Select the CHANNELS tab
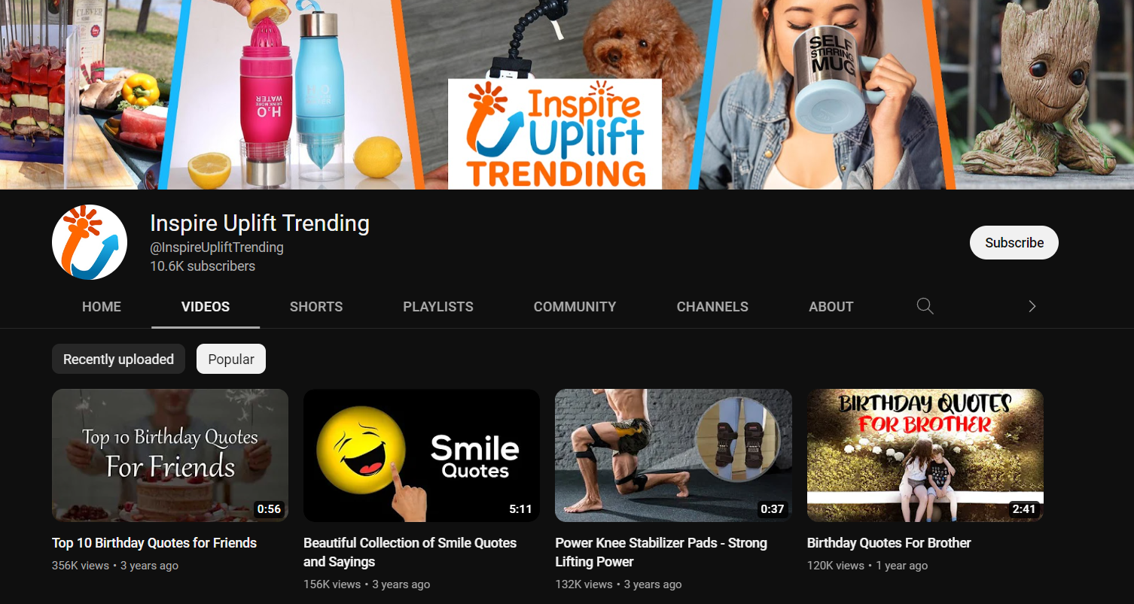Screen dimensions: 1134x604 click(x=712, y=307)
